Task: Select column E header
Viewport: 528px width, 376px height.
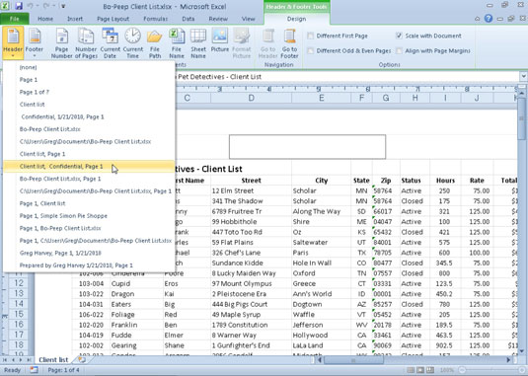Action: pyautogui.click(x=322, y=98)
